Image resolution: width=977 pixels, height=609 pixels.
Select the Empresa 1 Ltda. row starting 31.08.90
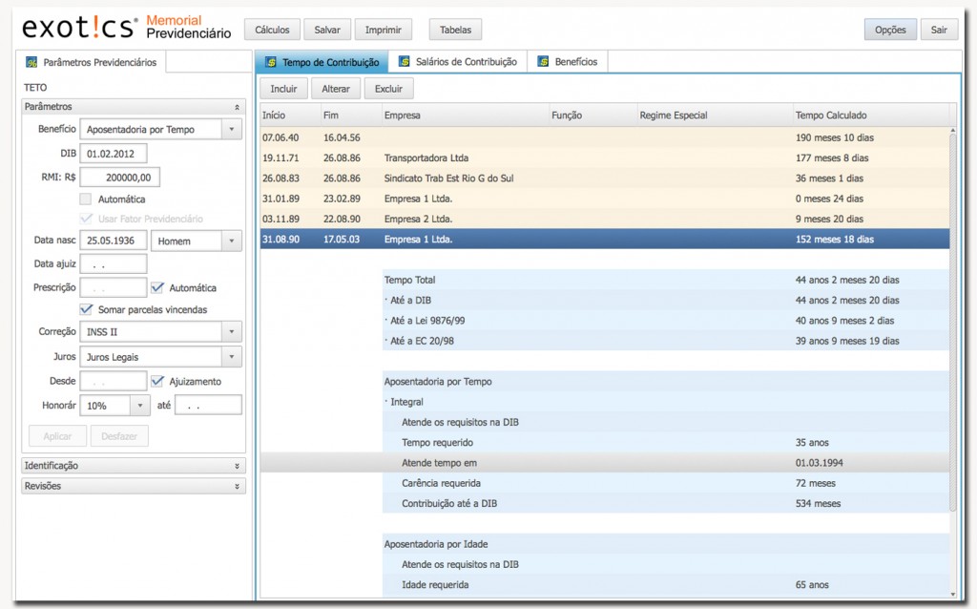point(605,240)
